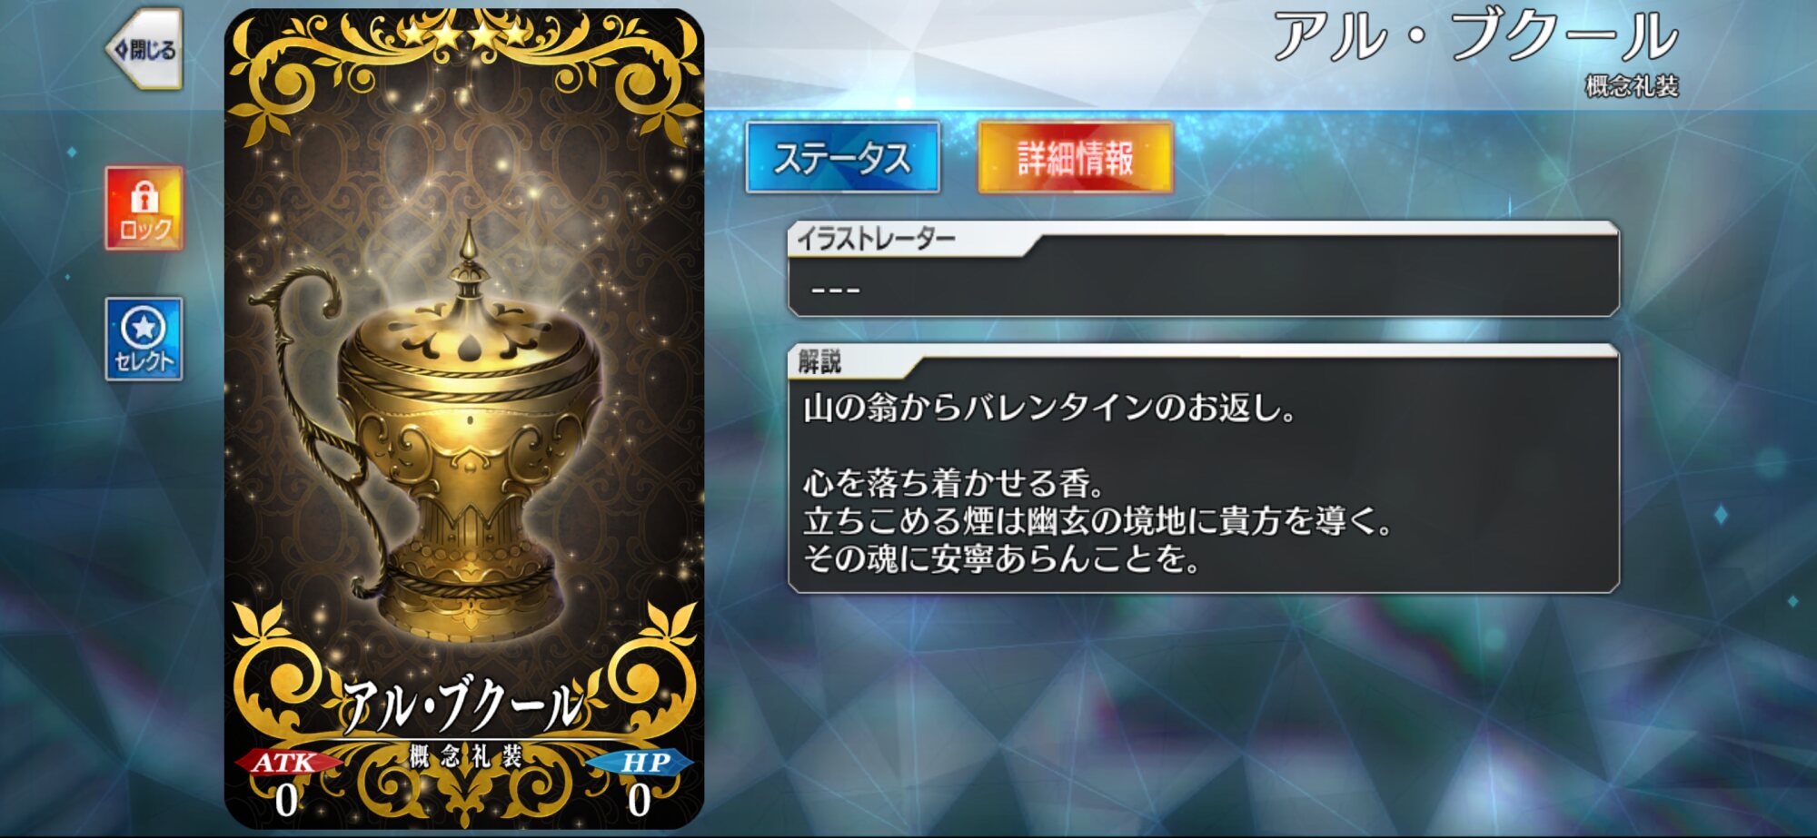Toggle the セレクト star button
This screenshot has height=838, width=1817.
click(x=144, y=339)
